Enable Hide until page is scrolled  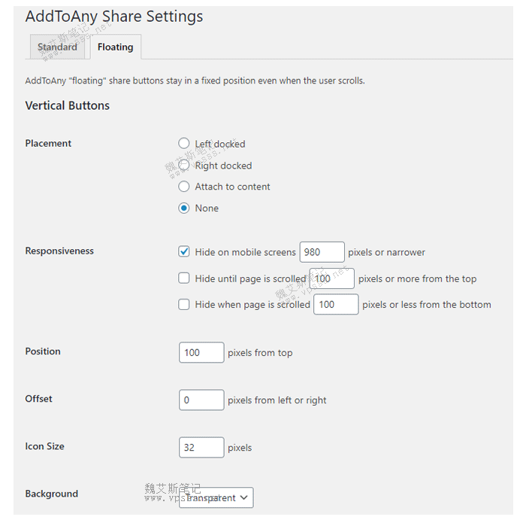[184, 278]
